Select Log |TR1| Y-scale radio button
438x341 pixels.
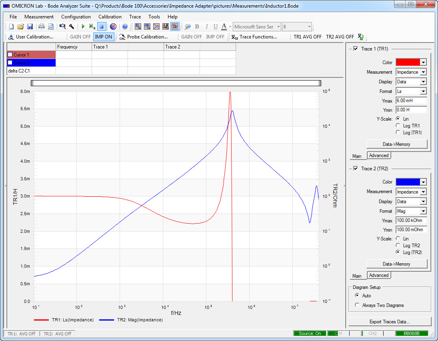[398, 132]
